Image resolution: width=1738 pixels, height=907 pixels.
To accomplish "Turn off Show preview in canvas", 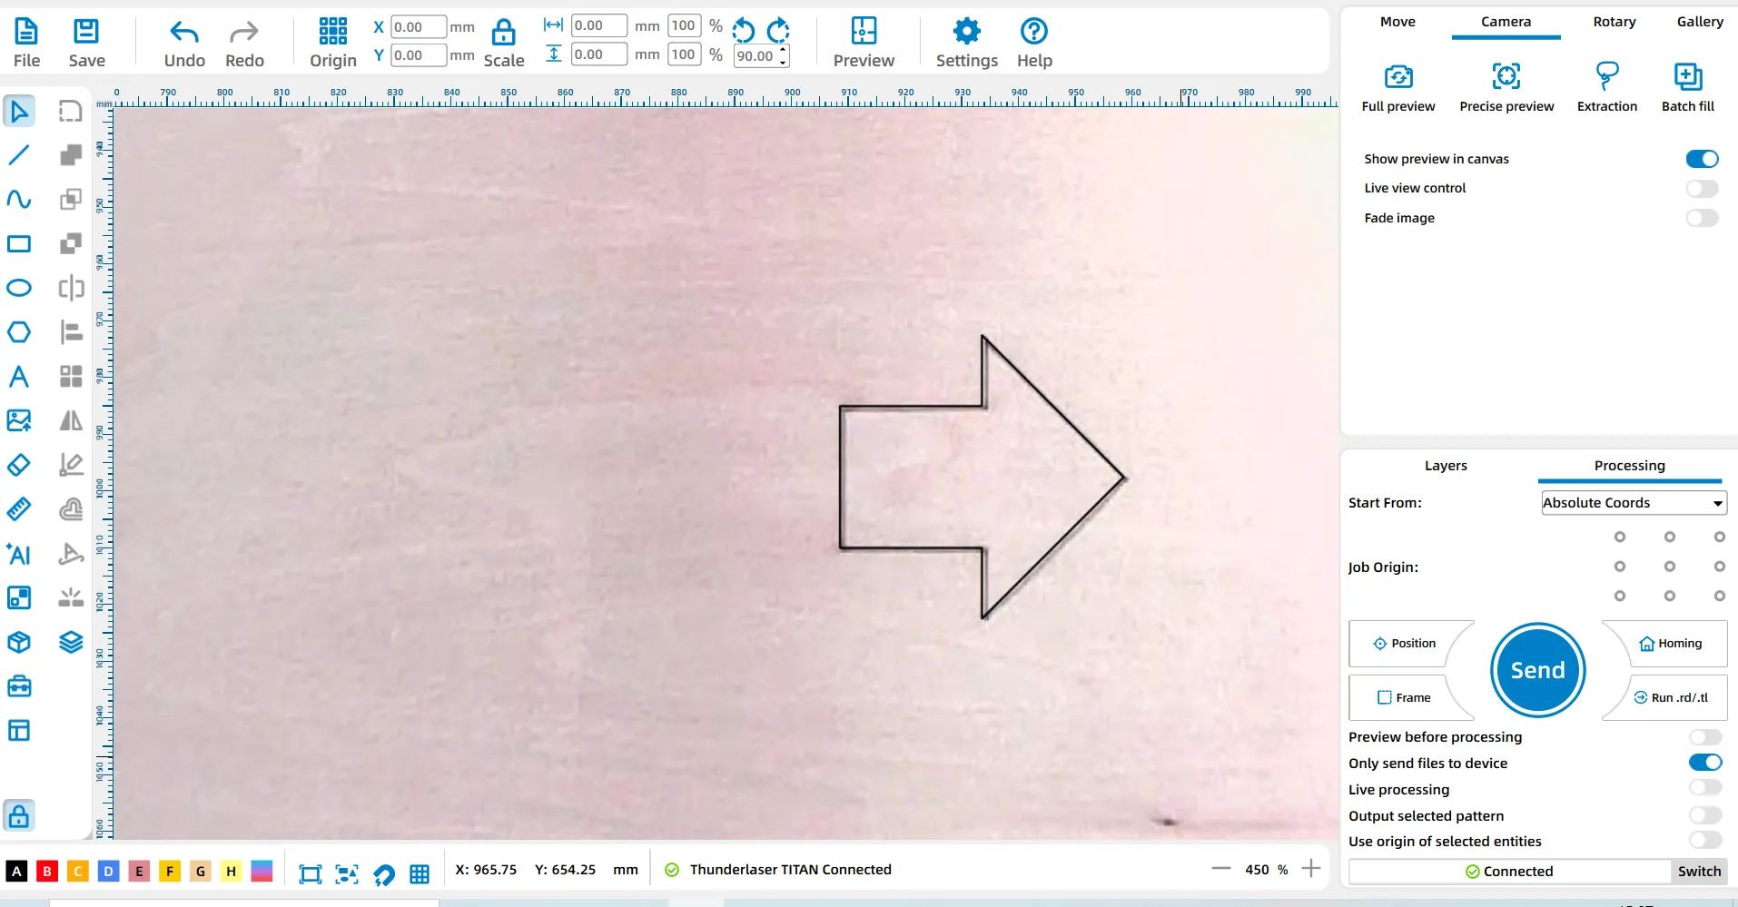I will (x=1702, y=159).
